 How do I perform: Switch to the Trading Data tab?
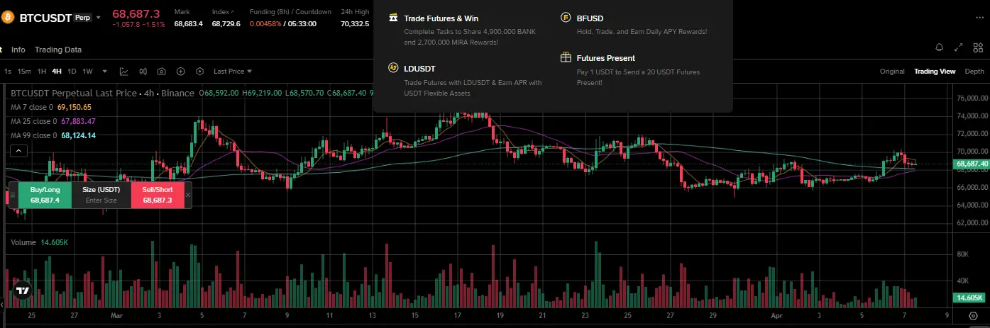pos(58,50)
